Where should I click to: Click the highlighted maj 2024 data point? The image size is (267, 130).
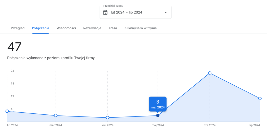[158, 115]
